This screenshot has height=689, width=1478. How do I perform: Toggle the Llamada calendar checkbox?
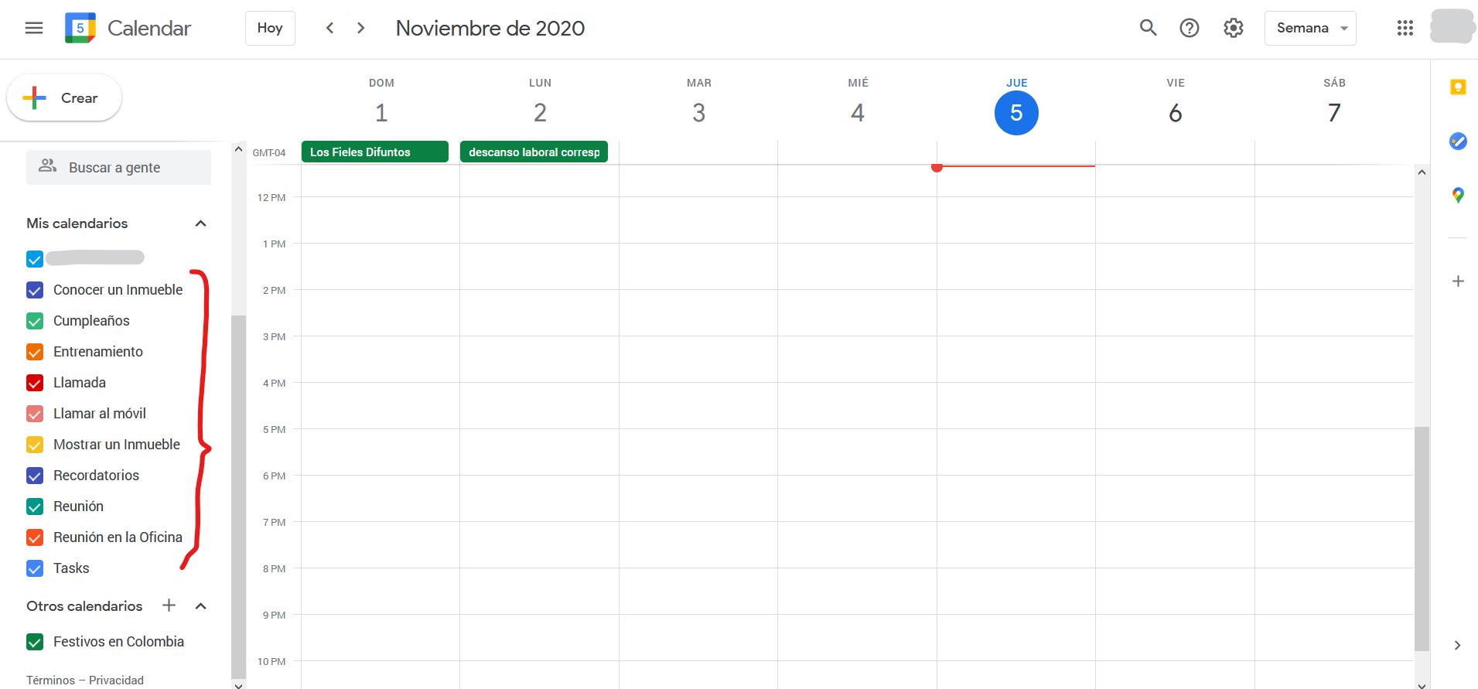coord(35,383)
